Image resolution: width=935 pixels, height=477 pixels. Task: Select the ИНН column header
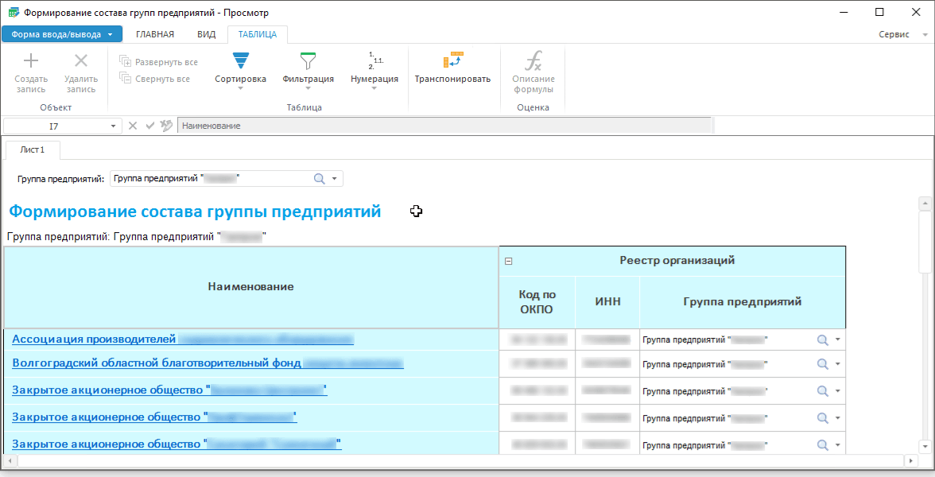(607, 302)
